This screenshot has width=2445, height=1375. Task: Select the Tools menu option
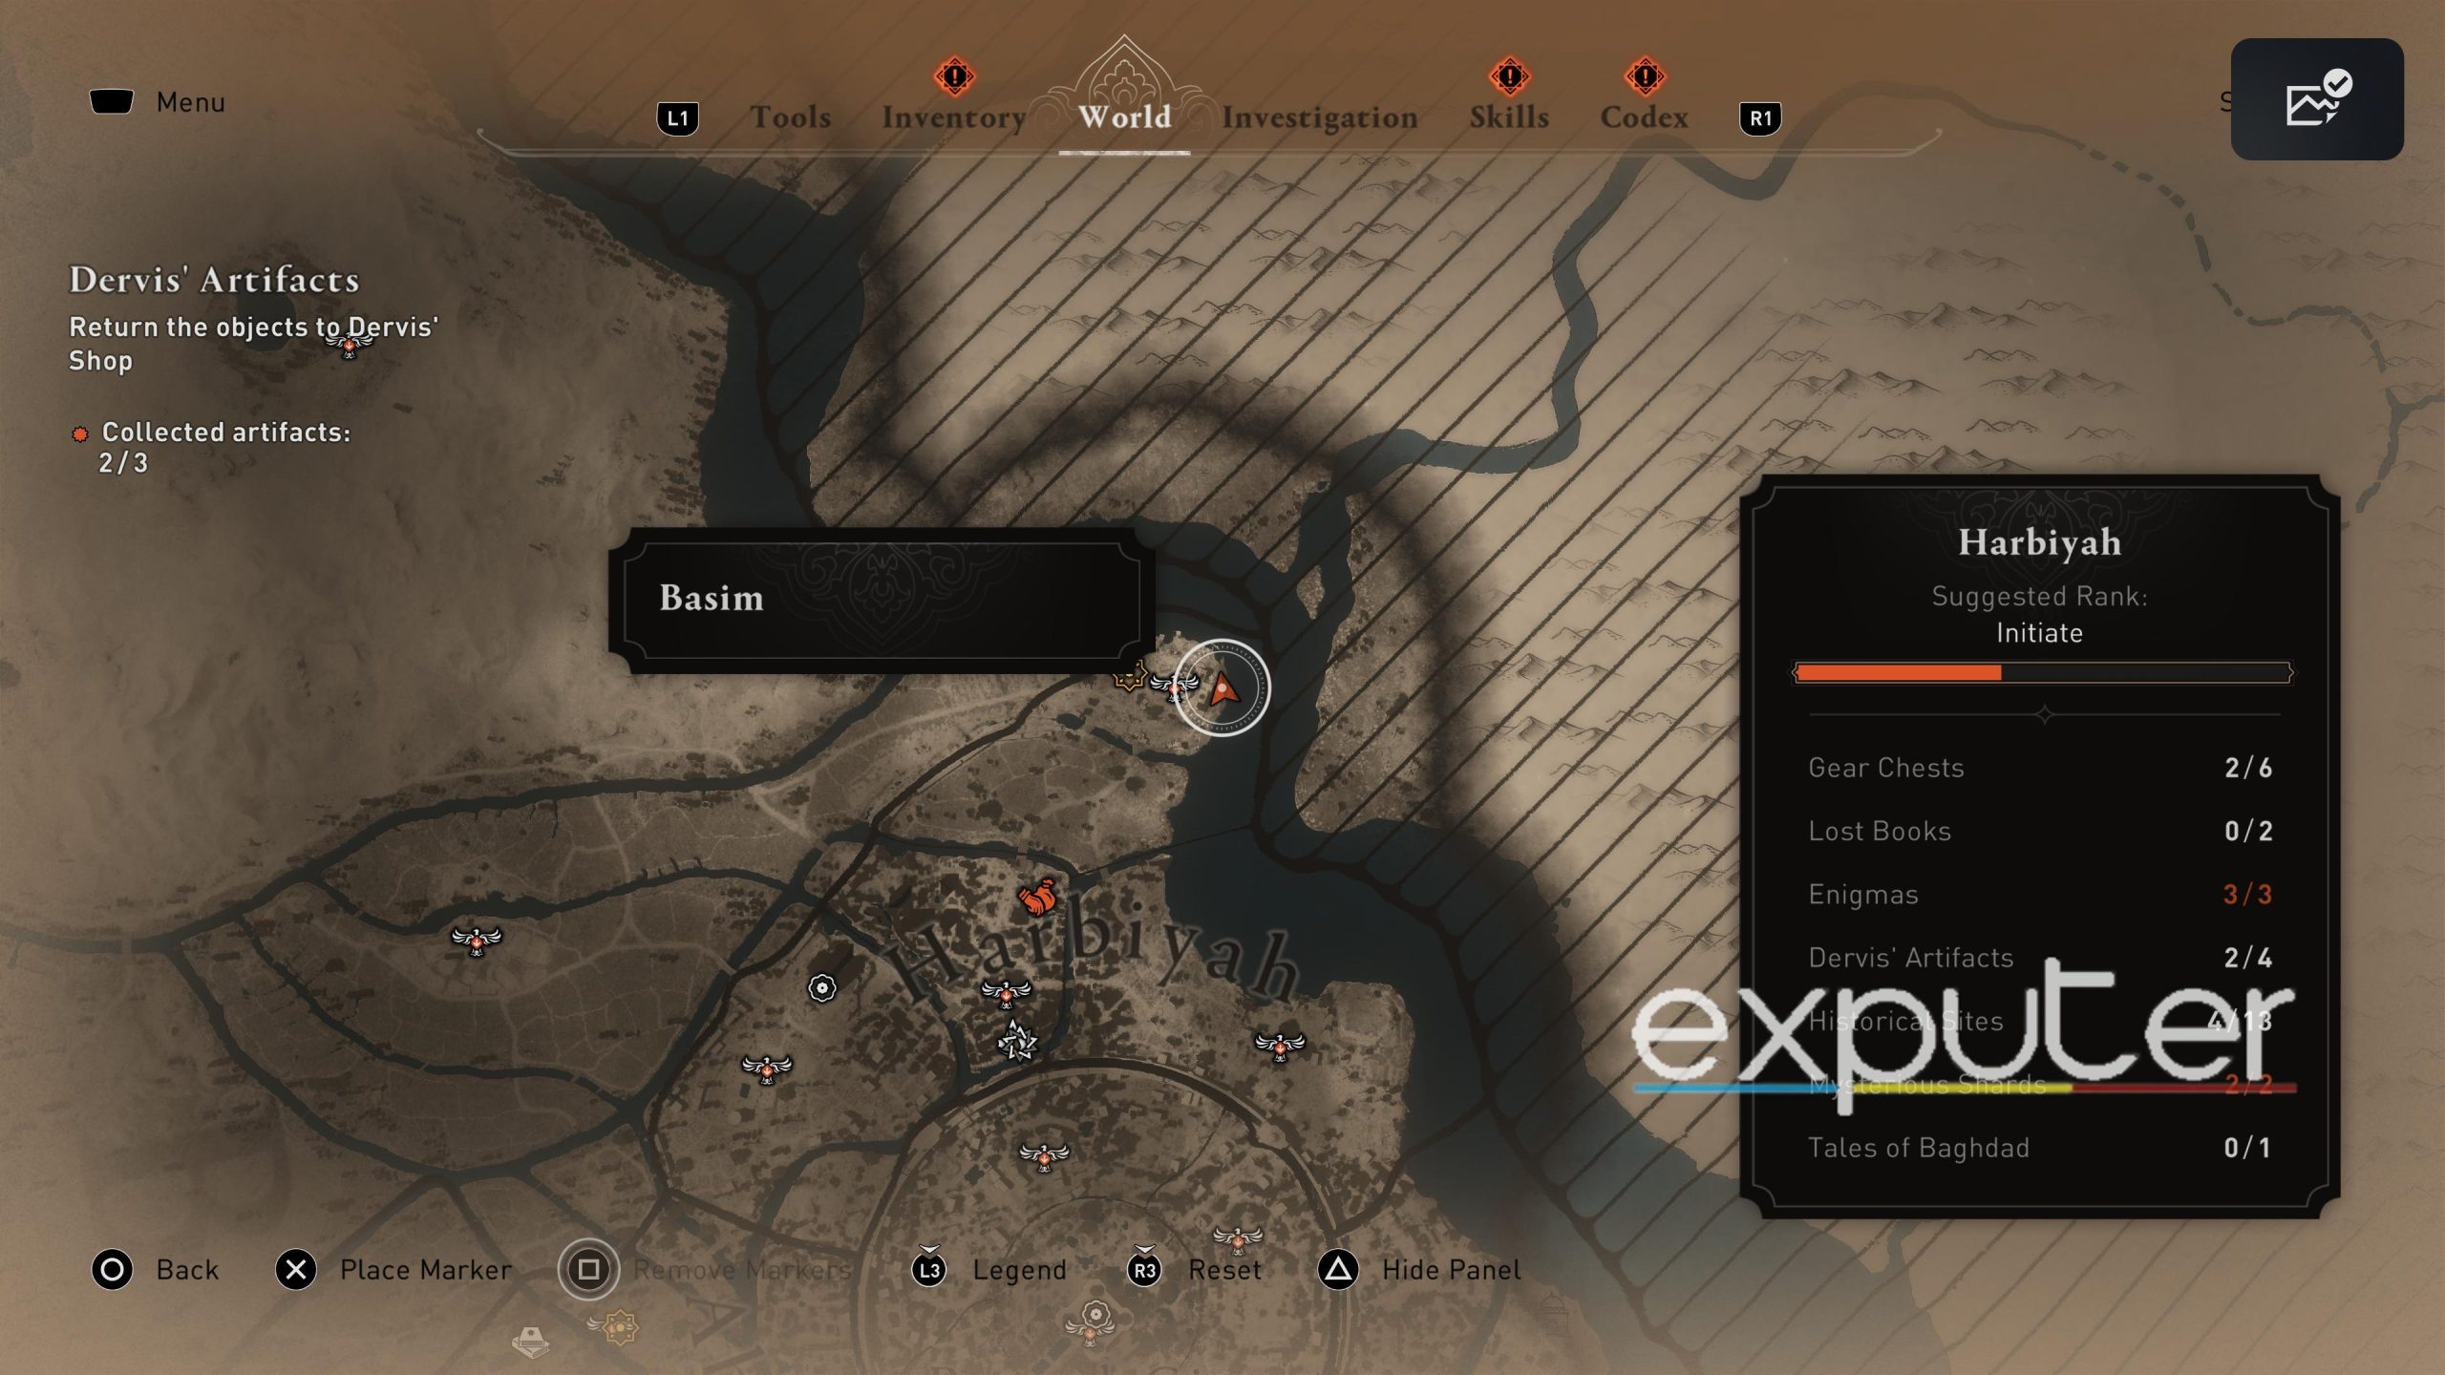click(x=791, y=115)
